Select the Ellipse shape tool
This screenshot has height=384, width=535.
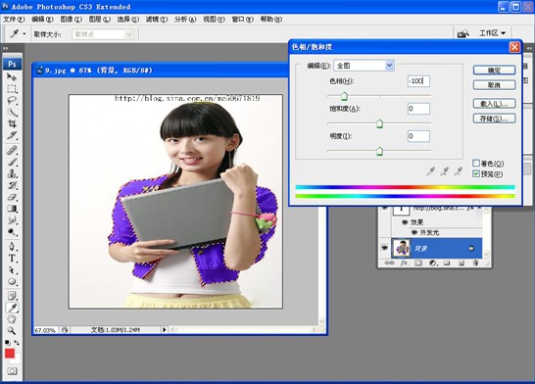click(12, 282)
